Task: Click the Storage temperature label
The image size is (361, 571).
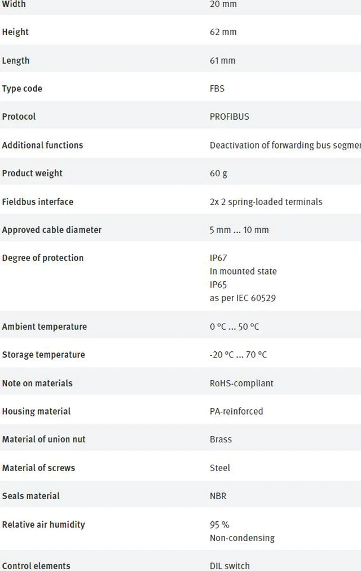Action: coord(43,355)
